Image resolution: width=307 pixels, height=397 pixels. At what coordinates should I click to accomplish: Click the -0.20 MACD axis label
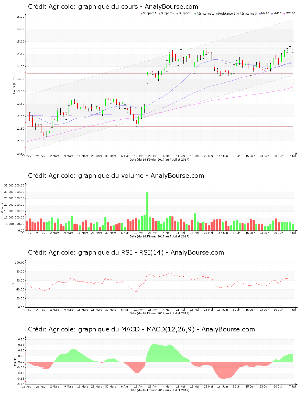pos(21,384)
